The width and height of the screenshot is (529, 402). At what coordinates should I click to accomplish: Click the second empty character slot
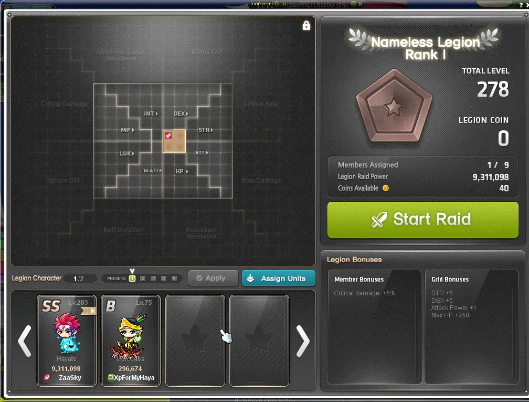point(259,341)
